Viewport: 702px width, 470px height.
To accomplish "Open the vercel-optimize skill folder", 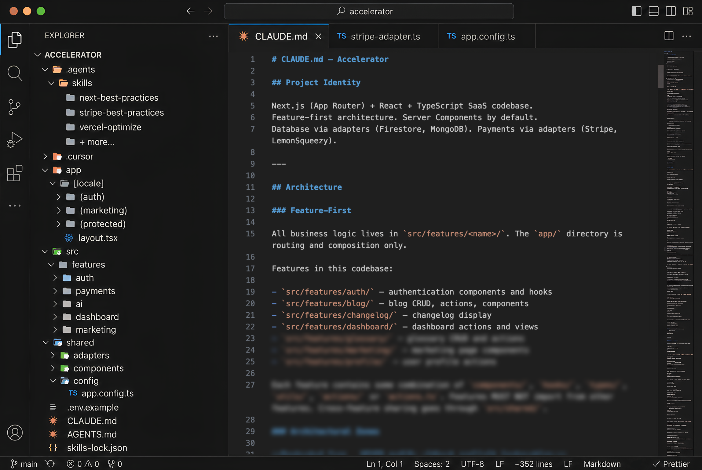I will [x=110, y=127].
